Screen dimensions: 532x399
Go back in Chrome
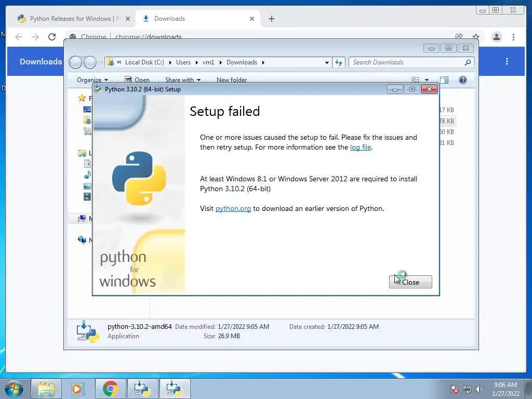pyautogui.click(x=19, y=37)
